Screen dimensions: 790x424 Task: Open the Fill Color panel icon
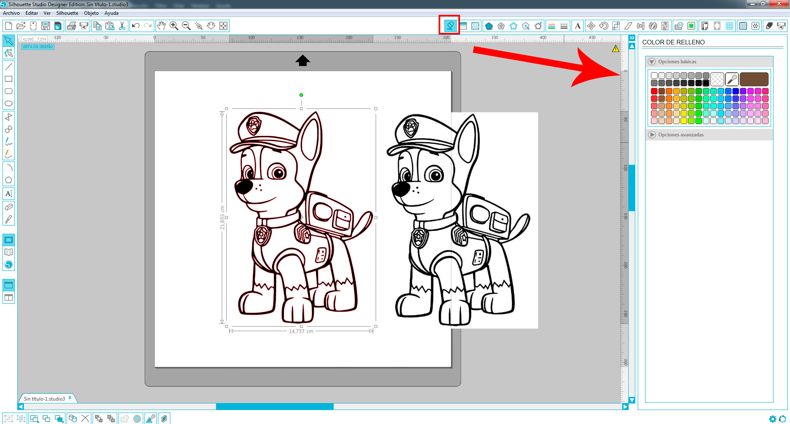coord(450,26)
